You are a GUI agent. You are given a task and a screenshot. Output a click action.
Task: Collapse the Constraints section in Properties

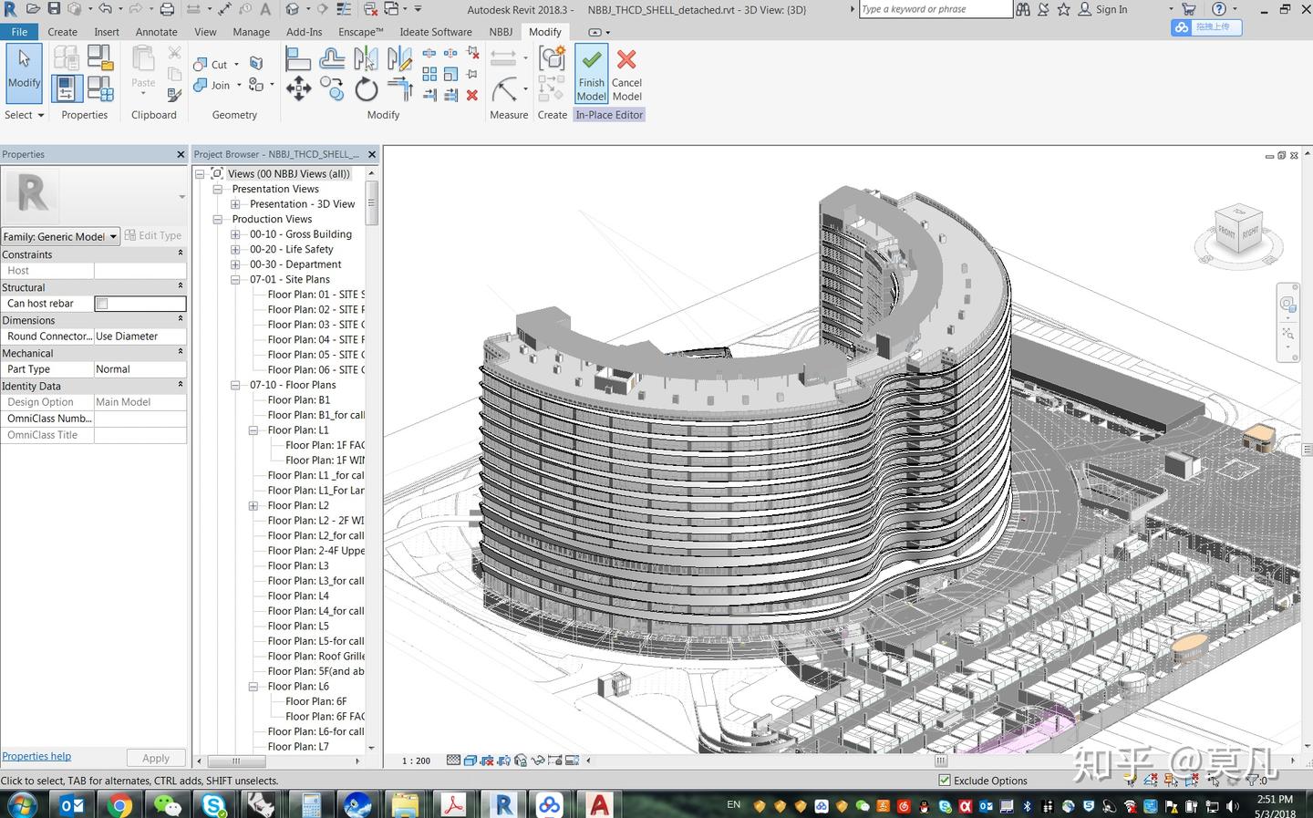click(180, 254)
